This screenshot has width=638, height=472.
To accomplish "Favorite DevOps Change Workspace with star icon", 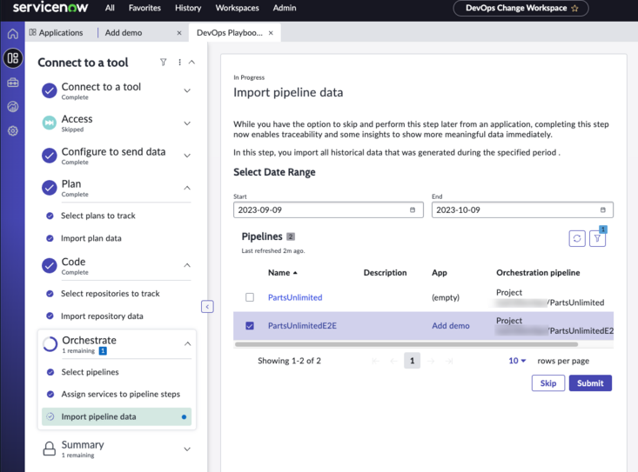I will (575, 8).
